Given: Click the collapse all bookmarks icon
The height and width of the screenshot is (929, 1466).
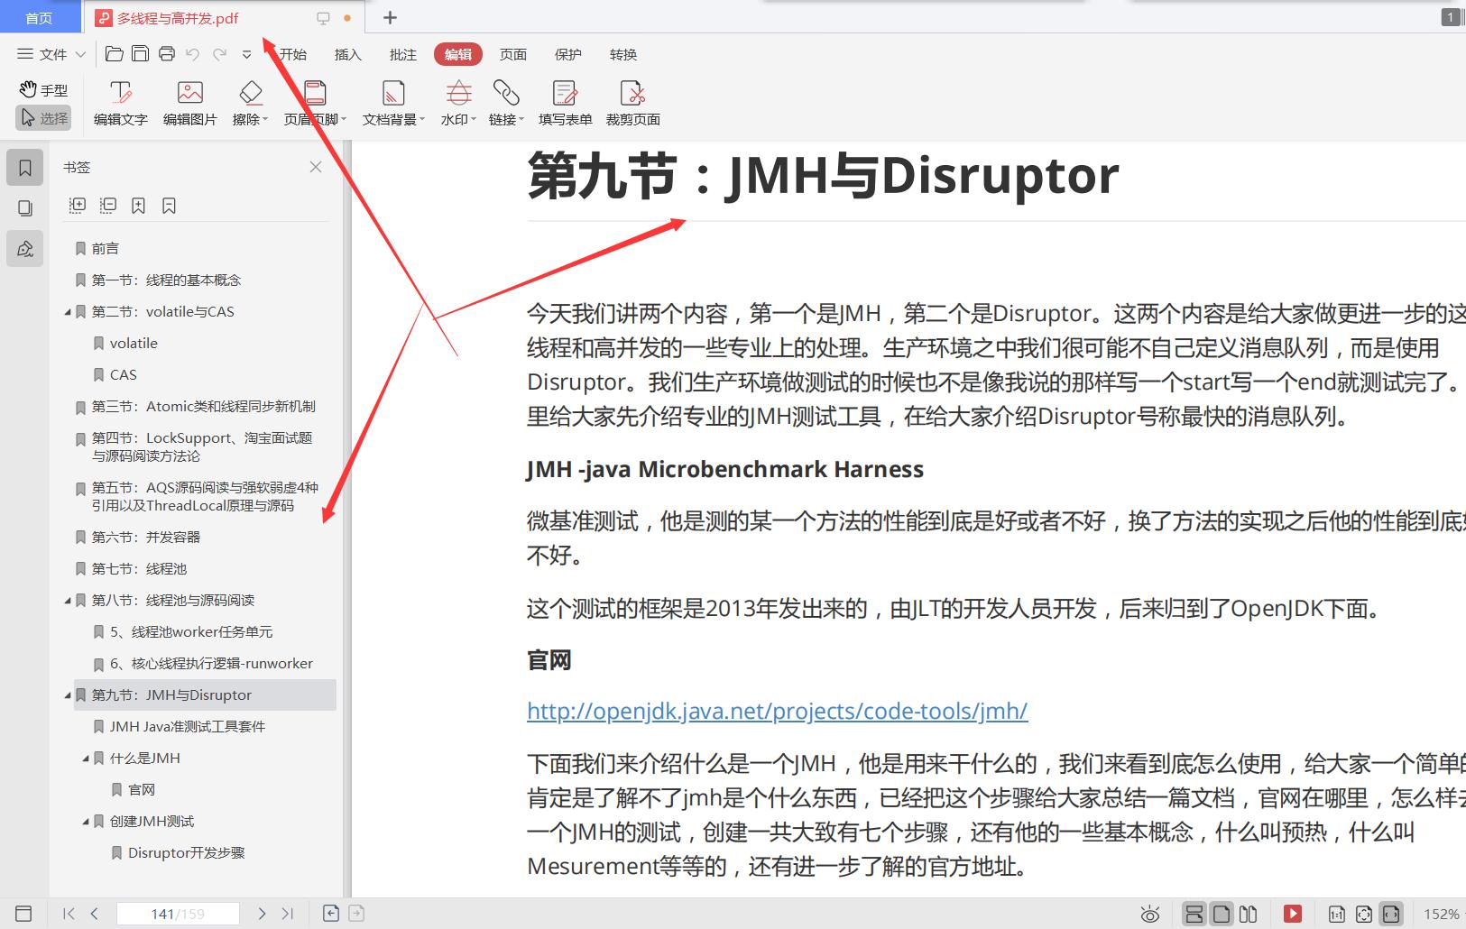Looking at the screenshot, I should (108, 206).
